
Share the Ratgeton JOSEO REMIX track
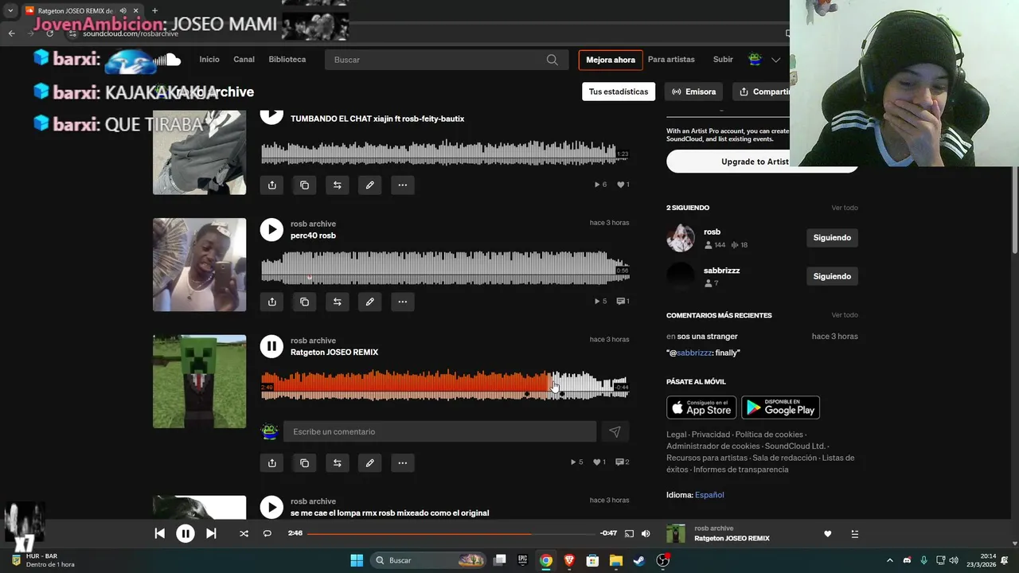(x=271, y=462)
